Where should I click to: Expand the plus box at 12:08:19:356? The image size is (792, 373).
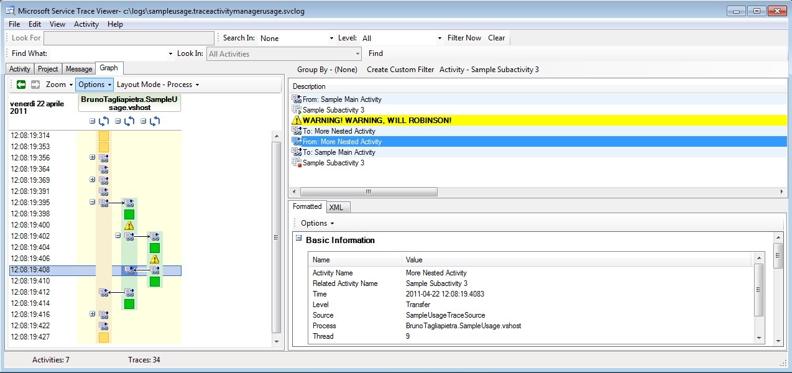point(93,158)
